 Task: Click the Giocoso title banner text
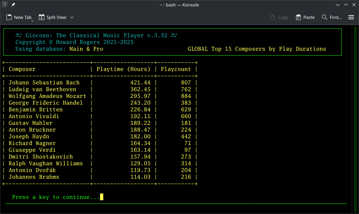tap(96, 35)
